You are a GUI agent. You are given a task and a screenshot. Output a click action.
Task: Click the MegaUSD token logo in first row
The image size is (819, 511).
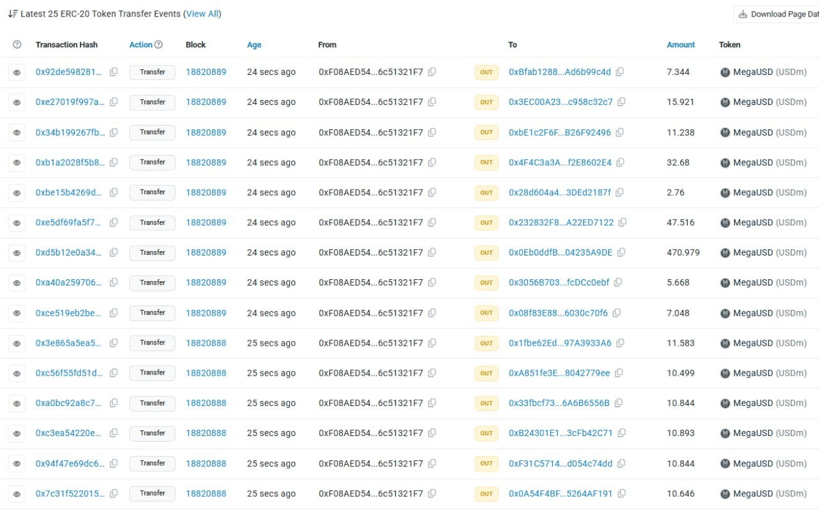pyautogui.click(x=725, y=72)
